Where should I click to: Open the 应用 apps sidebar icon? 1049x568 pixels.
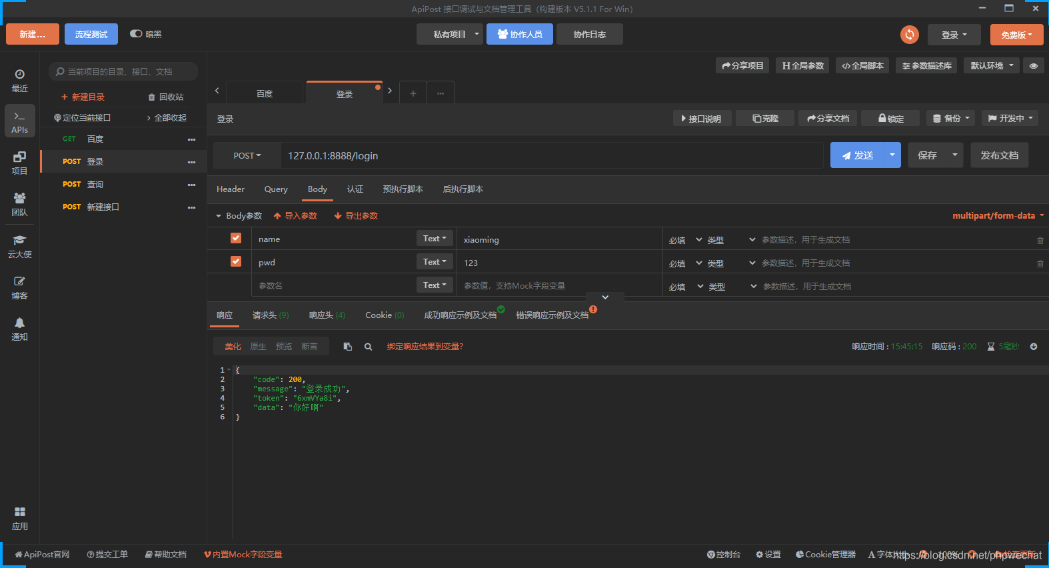click(x=19, y=518)
